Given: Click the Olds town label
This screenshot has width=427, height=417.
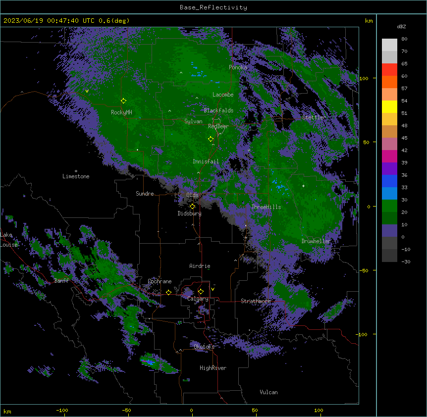Looking at the screenshot, I should click(192, 195).
